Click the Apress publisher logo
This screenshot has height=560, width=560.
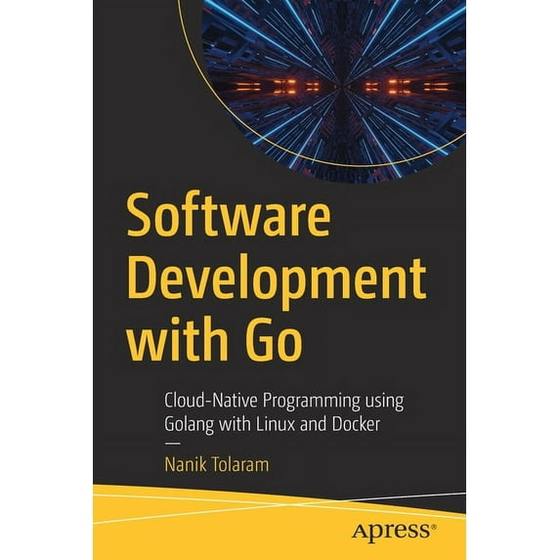click(x=394, y=531)
